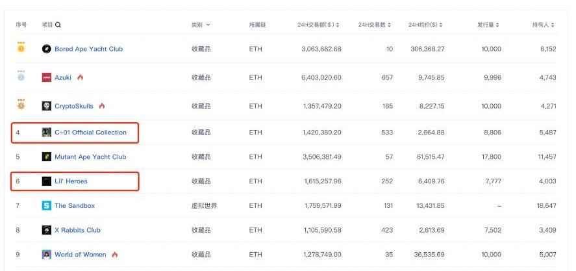Open the Lil' Heroes project link

(71, 181)
